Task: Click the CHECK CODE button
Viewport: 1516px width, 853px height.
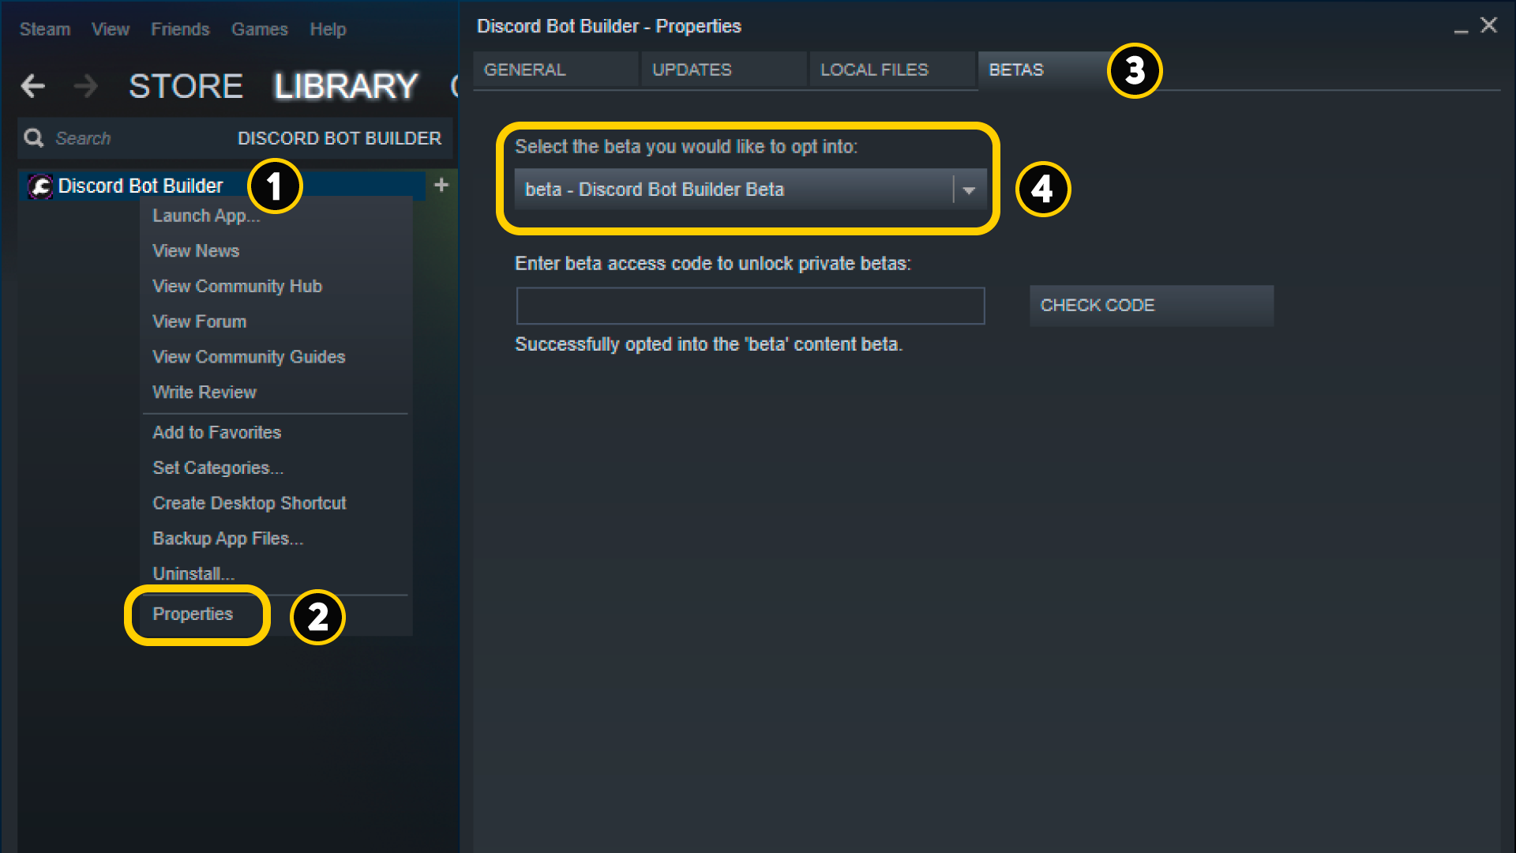Action: click(1150, 305)
